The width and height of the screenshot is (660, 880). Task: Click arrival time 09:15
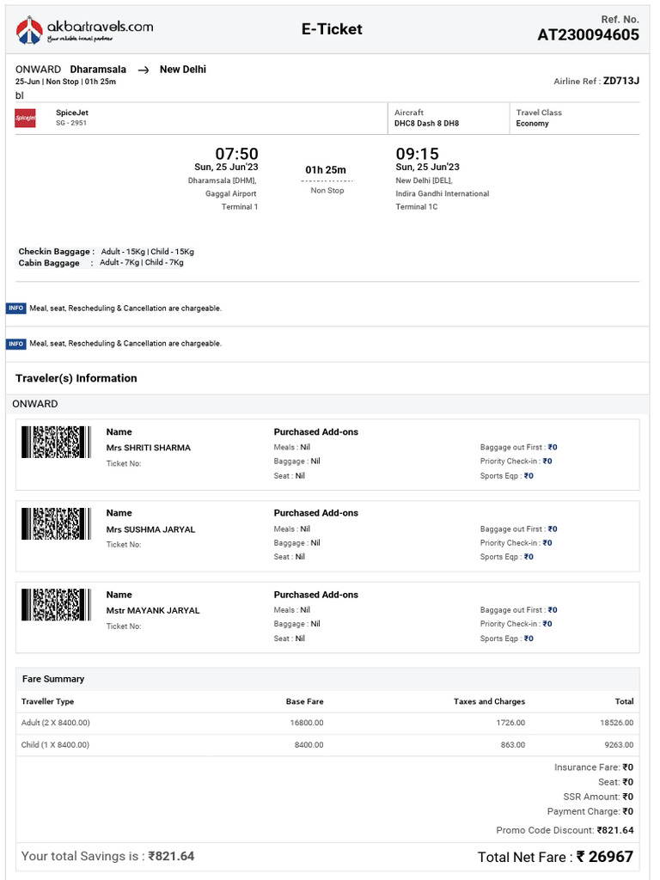[x=417, y=153]
